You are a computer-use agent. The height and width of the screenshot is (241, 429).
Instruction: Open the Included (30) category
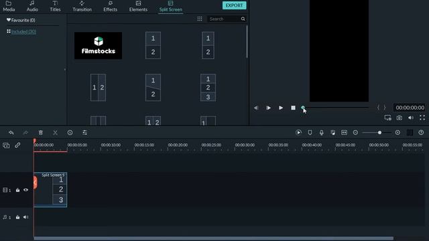21,31
